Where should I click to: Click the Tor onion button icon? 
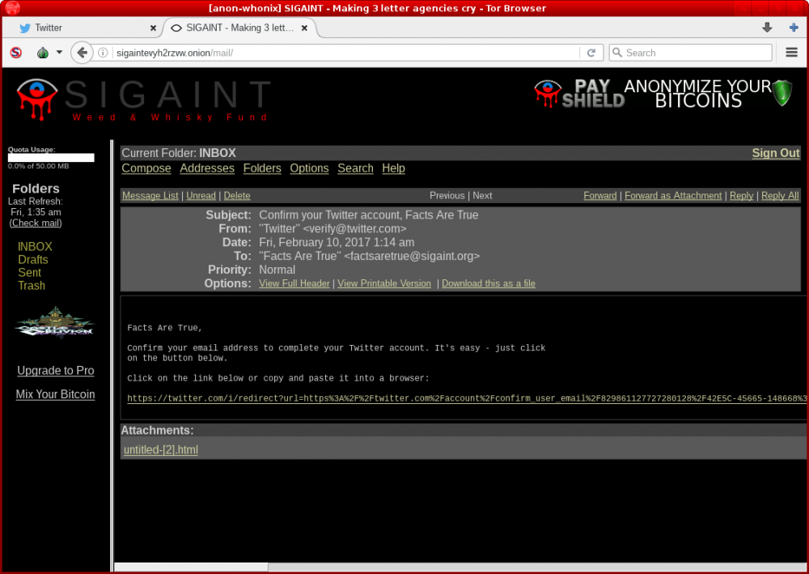click(43, 53)
